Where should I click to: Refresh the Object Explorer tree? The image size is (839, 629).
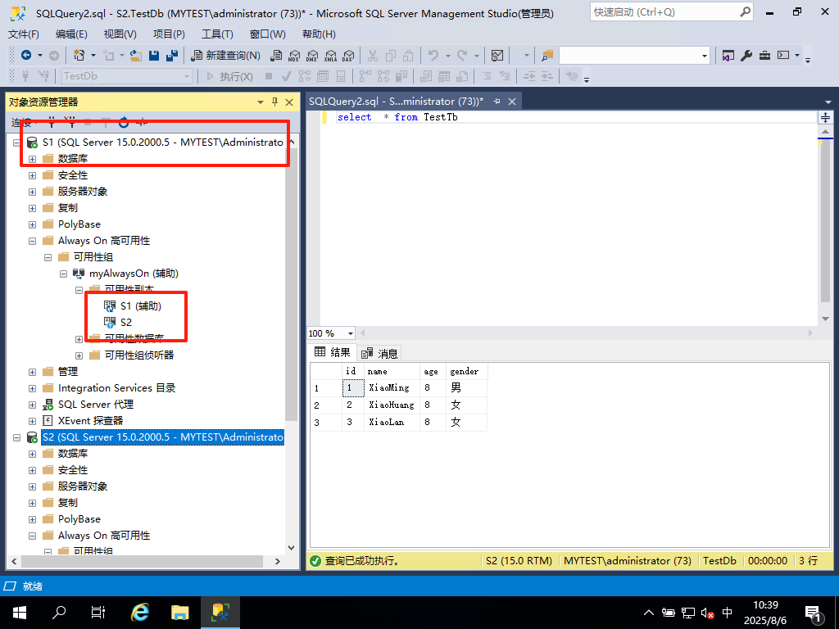[124, 123]
